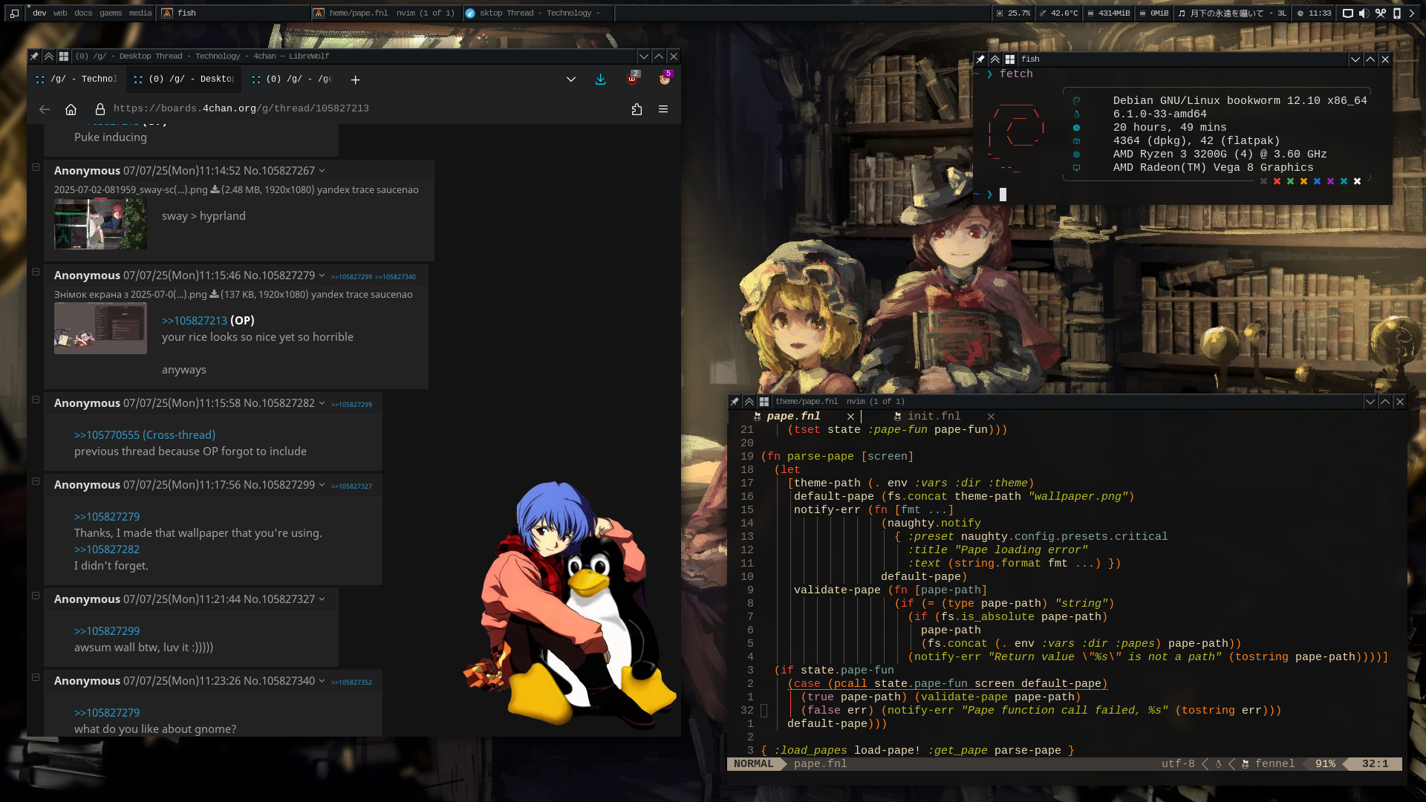Open a new browser tab with plus
The image size is (1426, 802).
(x=355, y=79)
